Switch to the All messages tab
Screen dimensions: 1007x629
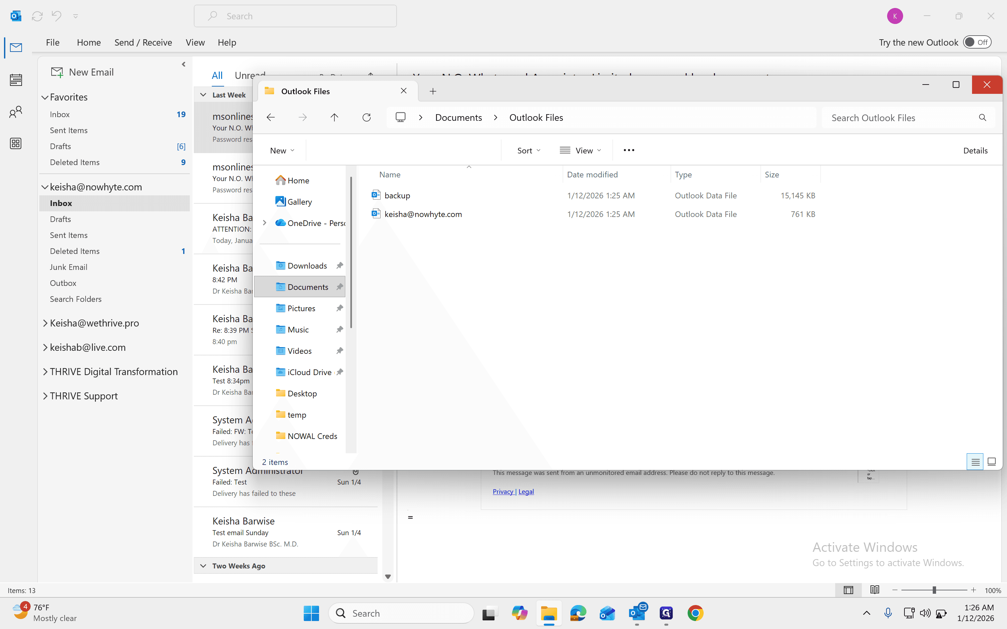pos(217,76)
